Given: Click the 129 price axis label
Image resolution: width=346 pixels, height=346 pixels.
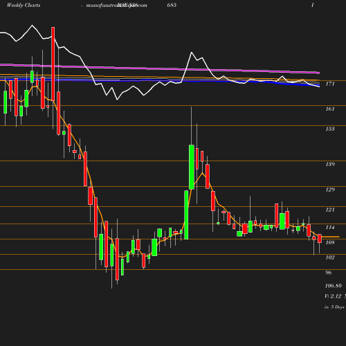Looking at the screenshot, I should coord(330,190).
